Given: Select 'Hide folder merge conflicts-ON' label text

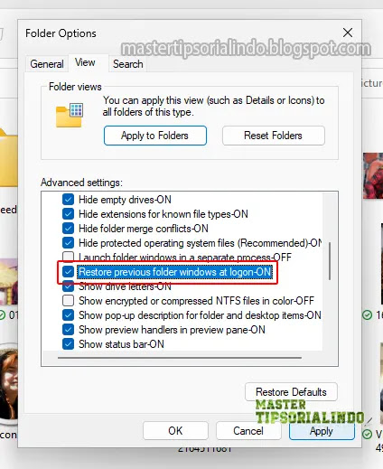Looking at the screenshot, I should pyautogui.click(x=144, y=229).
